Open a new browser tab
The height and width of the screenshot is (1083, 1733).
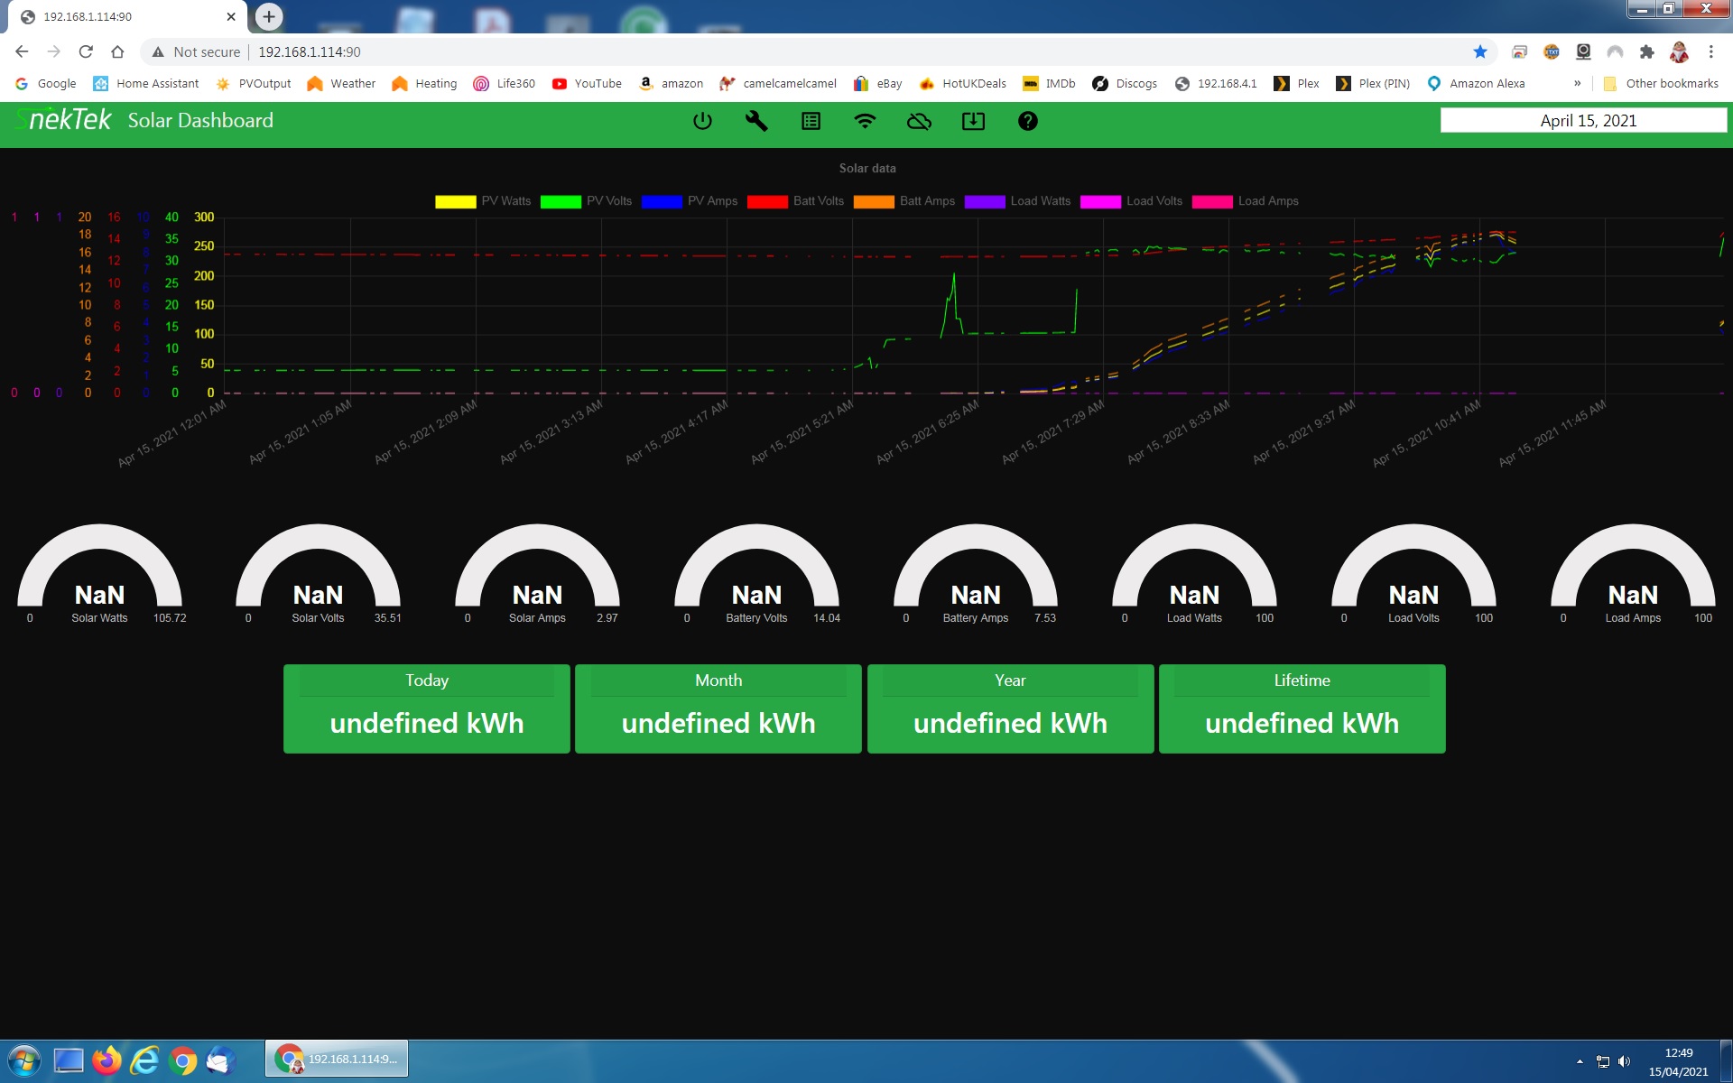coord(269,16)
